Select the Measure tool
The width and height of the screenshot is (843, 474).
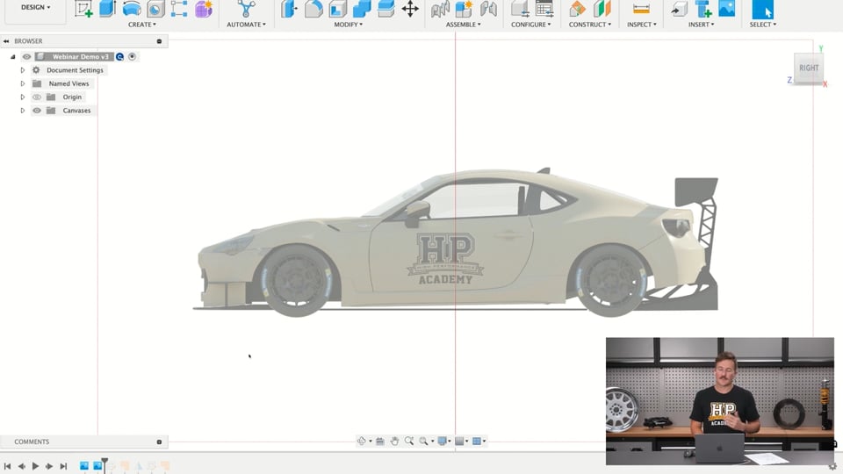(x=641, y=9)
